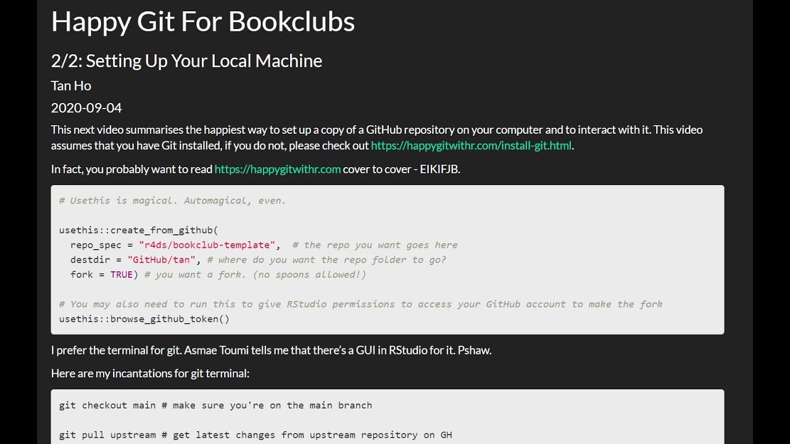Screen dimensions: 790x444
Task: Click the comment '# the repo you want goes here'
Action: coord(375,245)
